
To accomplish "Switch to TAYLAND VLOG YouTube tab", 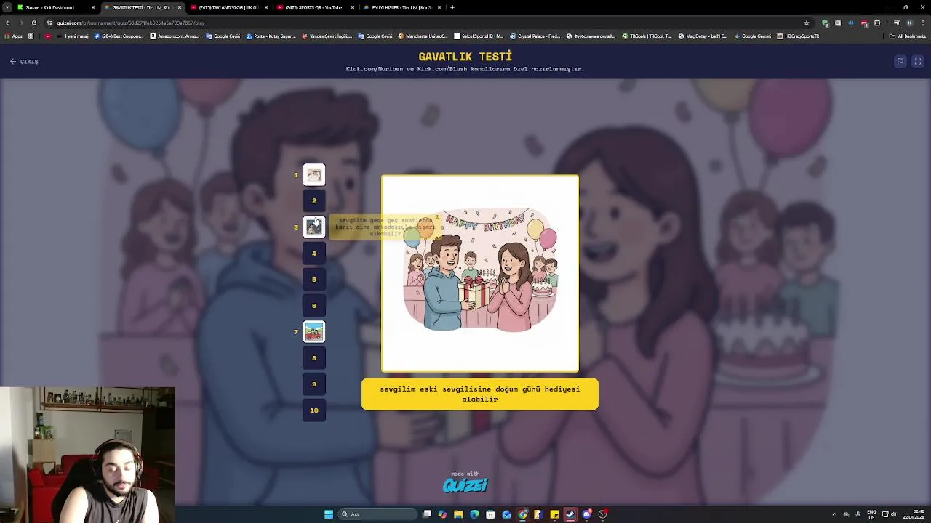I will pos(228,7).
